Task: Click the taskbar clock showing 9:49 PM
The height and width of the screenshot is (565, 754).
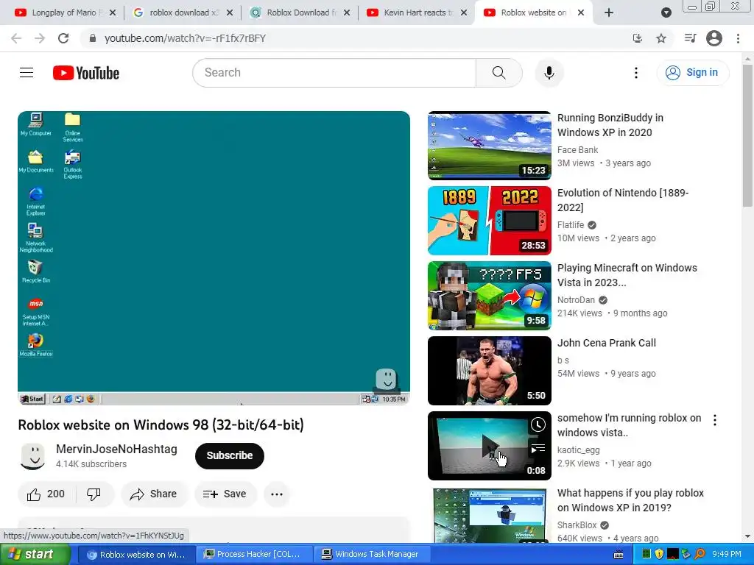Action: click(727, 554)
